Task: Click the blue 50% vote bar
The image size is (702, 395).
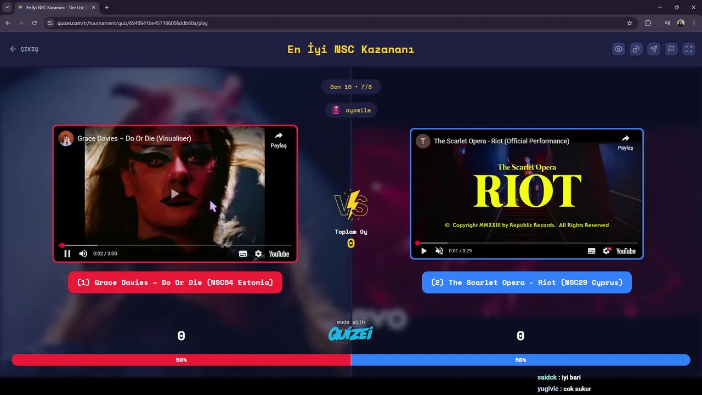Action: coord(520,360)
